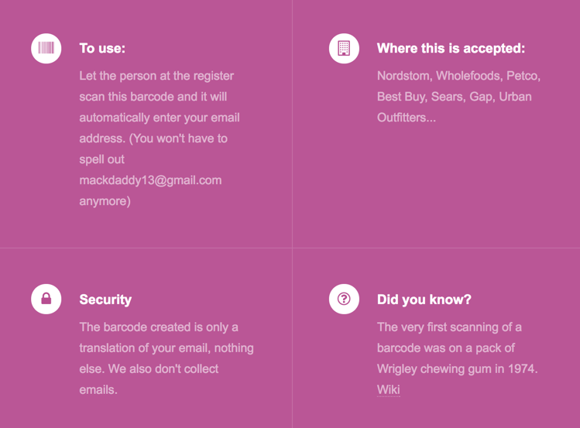Click the 'Best Buy, Sears, Gap, Urban' line
Screen dimensions: 580x428
coord(455,97)
